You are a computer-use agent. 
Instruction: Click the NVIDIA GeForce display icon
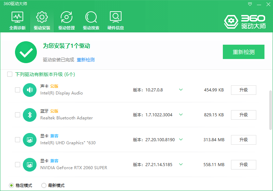[x=30, y=164]
